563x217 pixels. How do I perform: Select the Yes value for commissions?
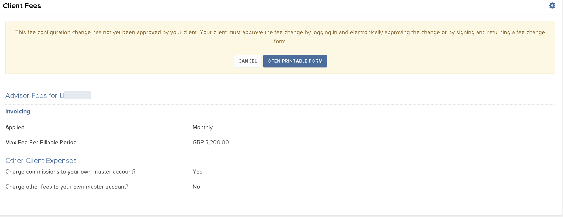[x=198, y=171]
